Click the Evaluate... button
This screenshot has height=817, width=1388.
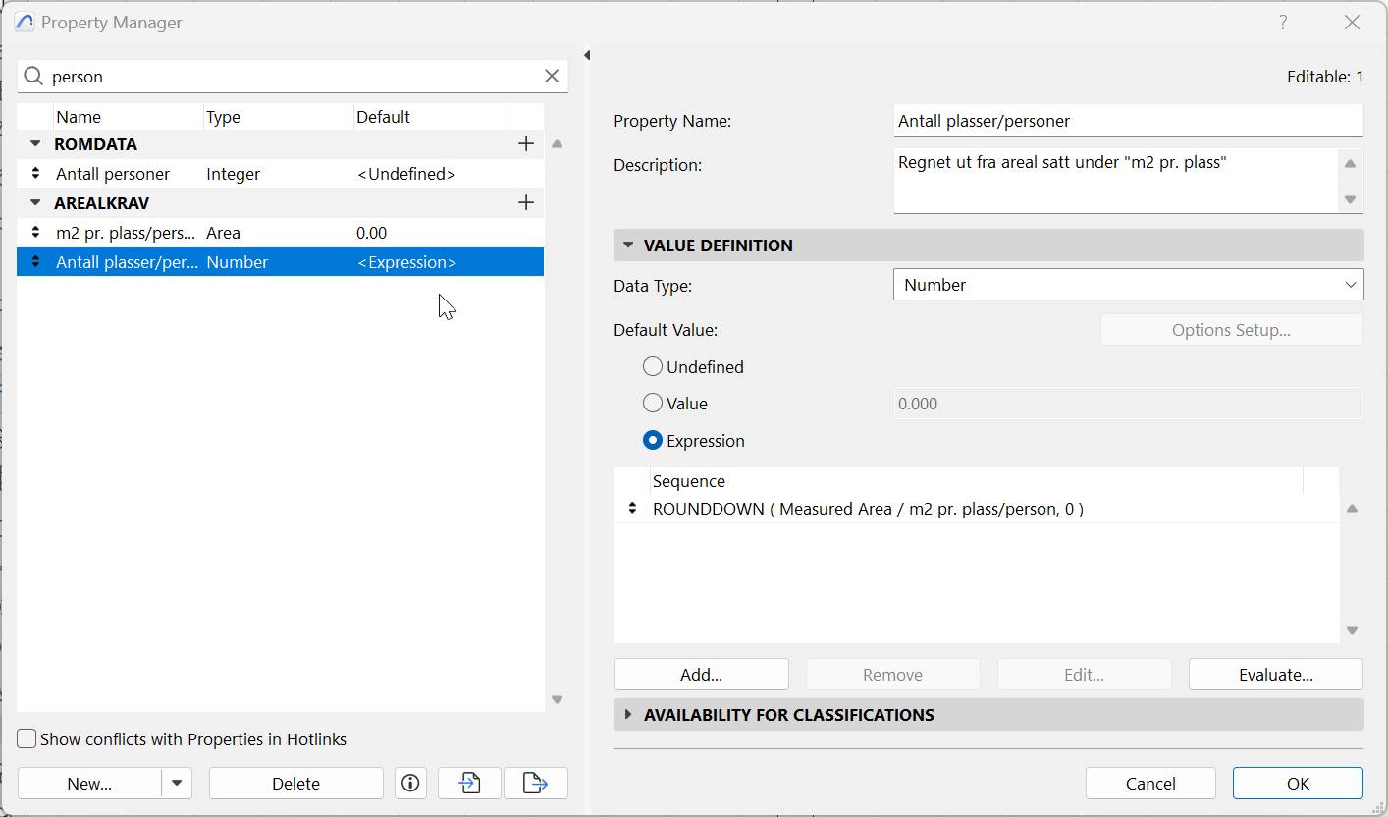1275,675
